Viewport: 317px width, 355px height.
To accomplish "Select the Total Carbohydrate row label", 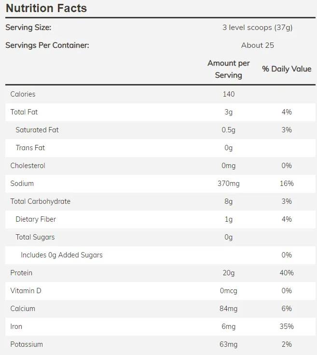I will click(41, 201).
